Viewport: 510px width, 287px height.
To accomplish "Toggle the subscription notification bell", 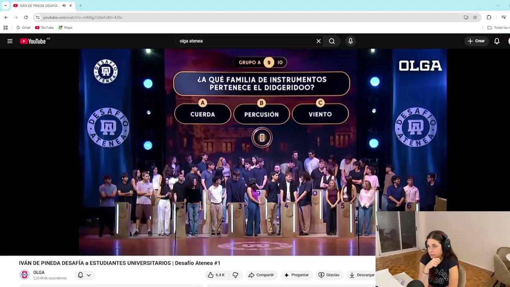I will click(x=80, y=275).
